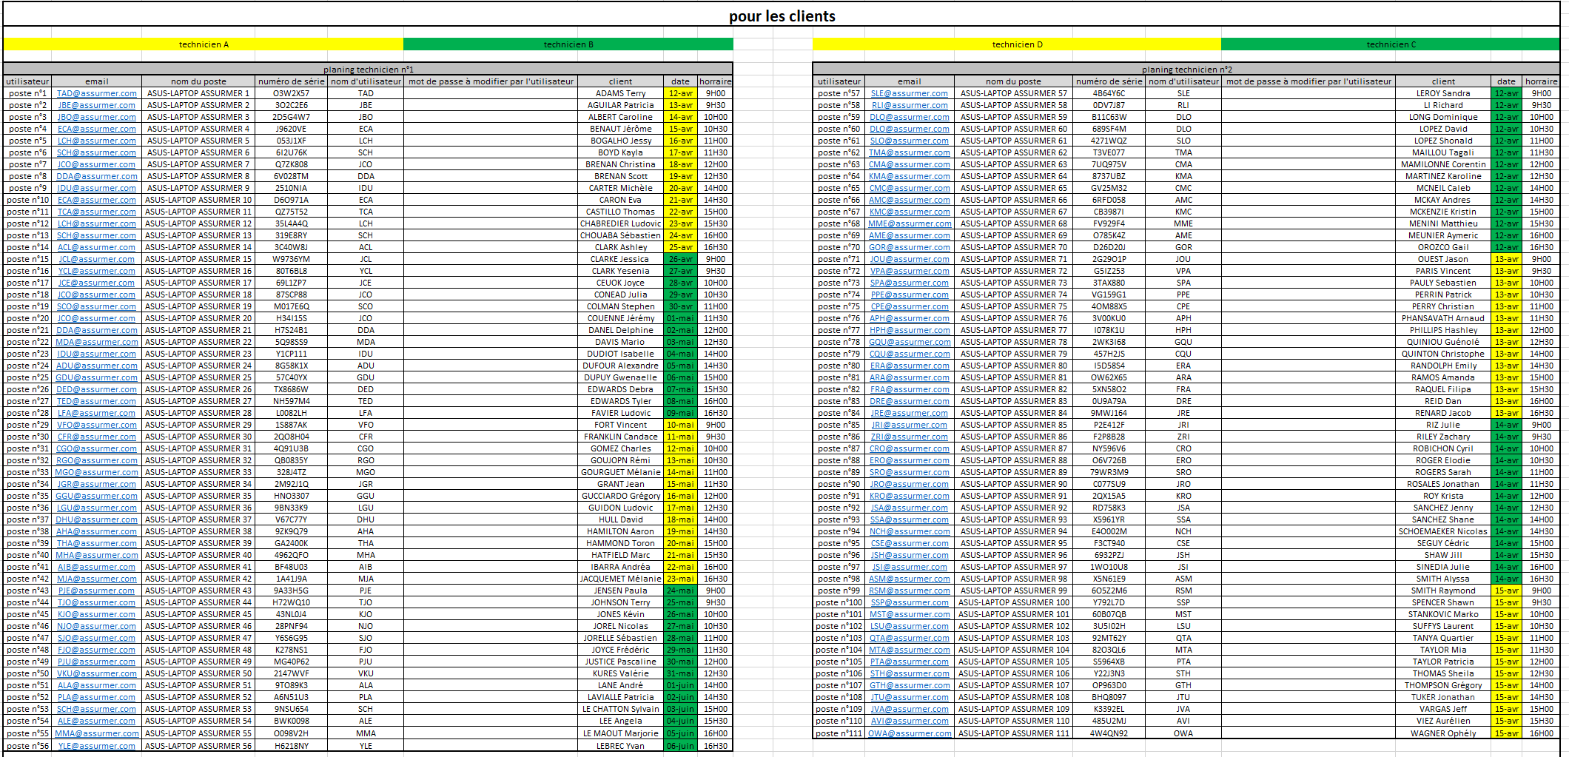1569x757 pixels.
Task: Select the serial number 'H6218NY' cell
Action: [291, 746]
